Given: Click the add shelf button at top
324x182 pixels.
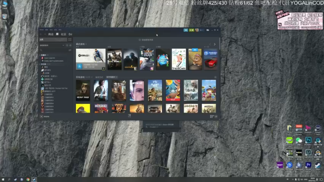Looking at the screenshot, I should (146, 40).
